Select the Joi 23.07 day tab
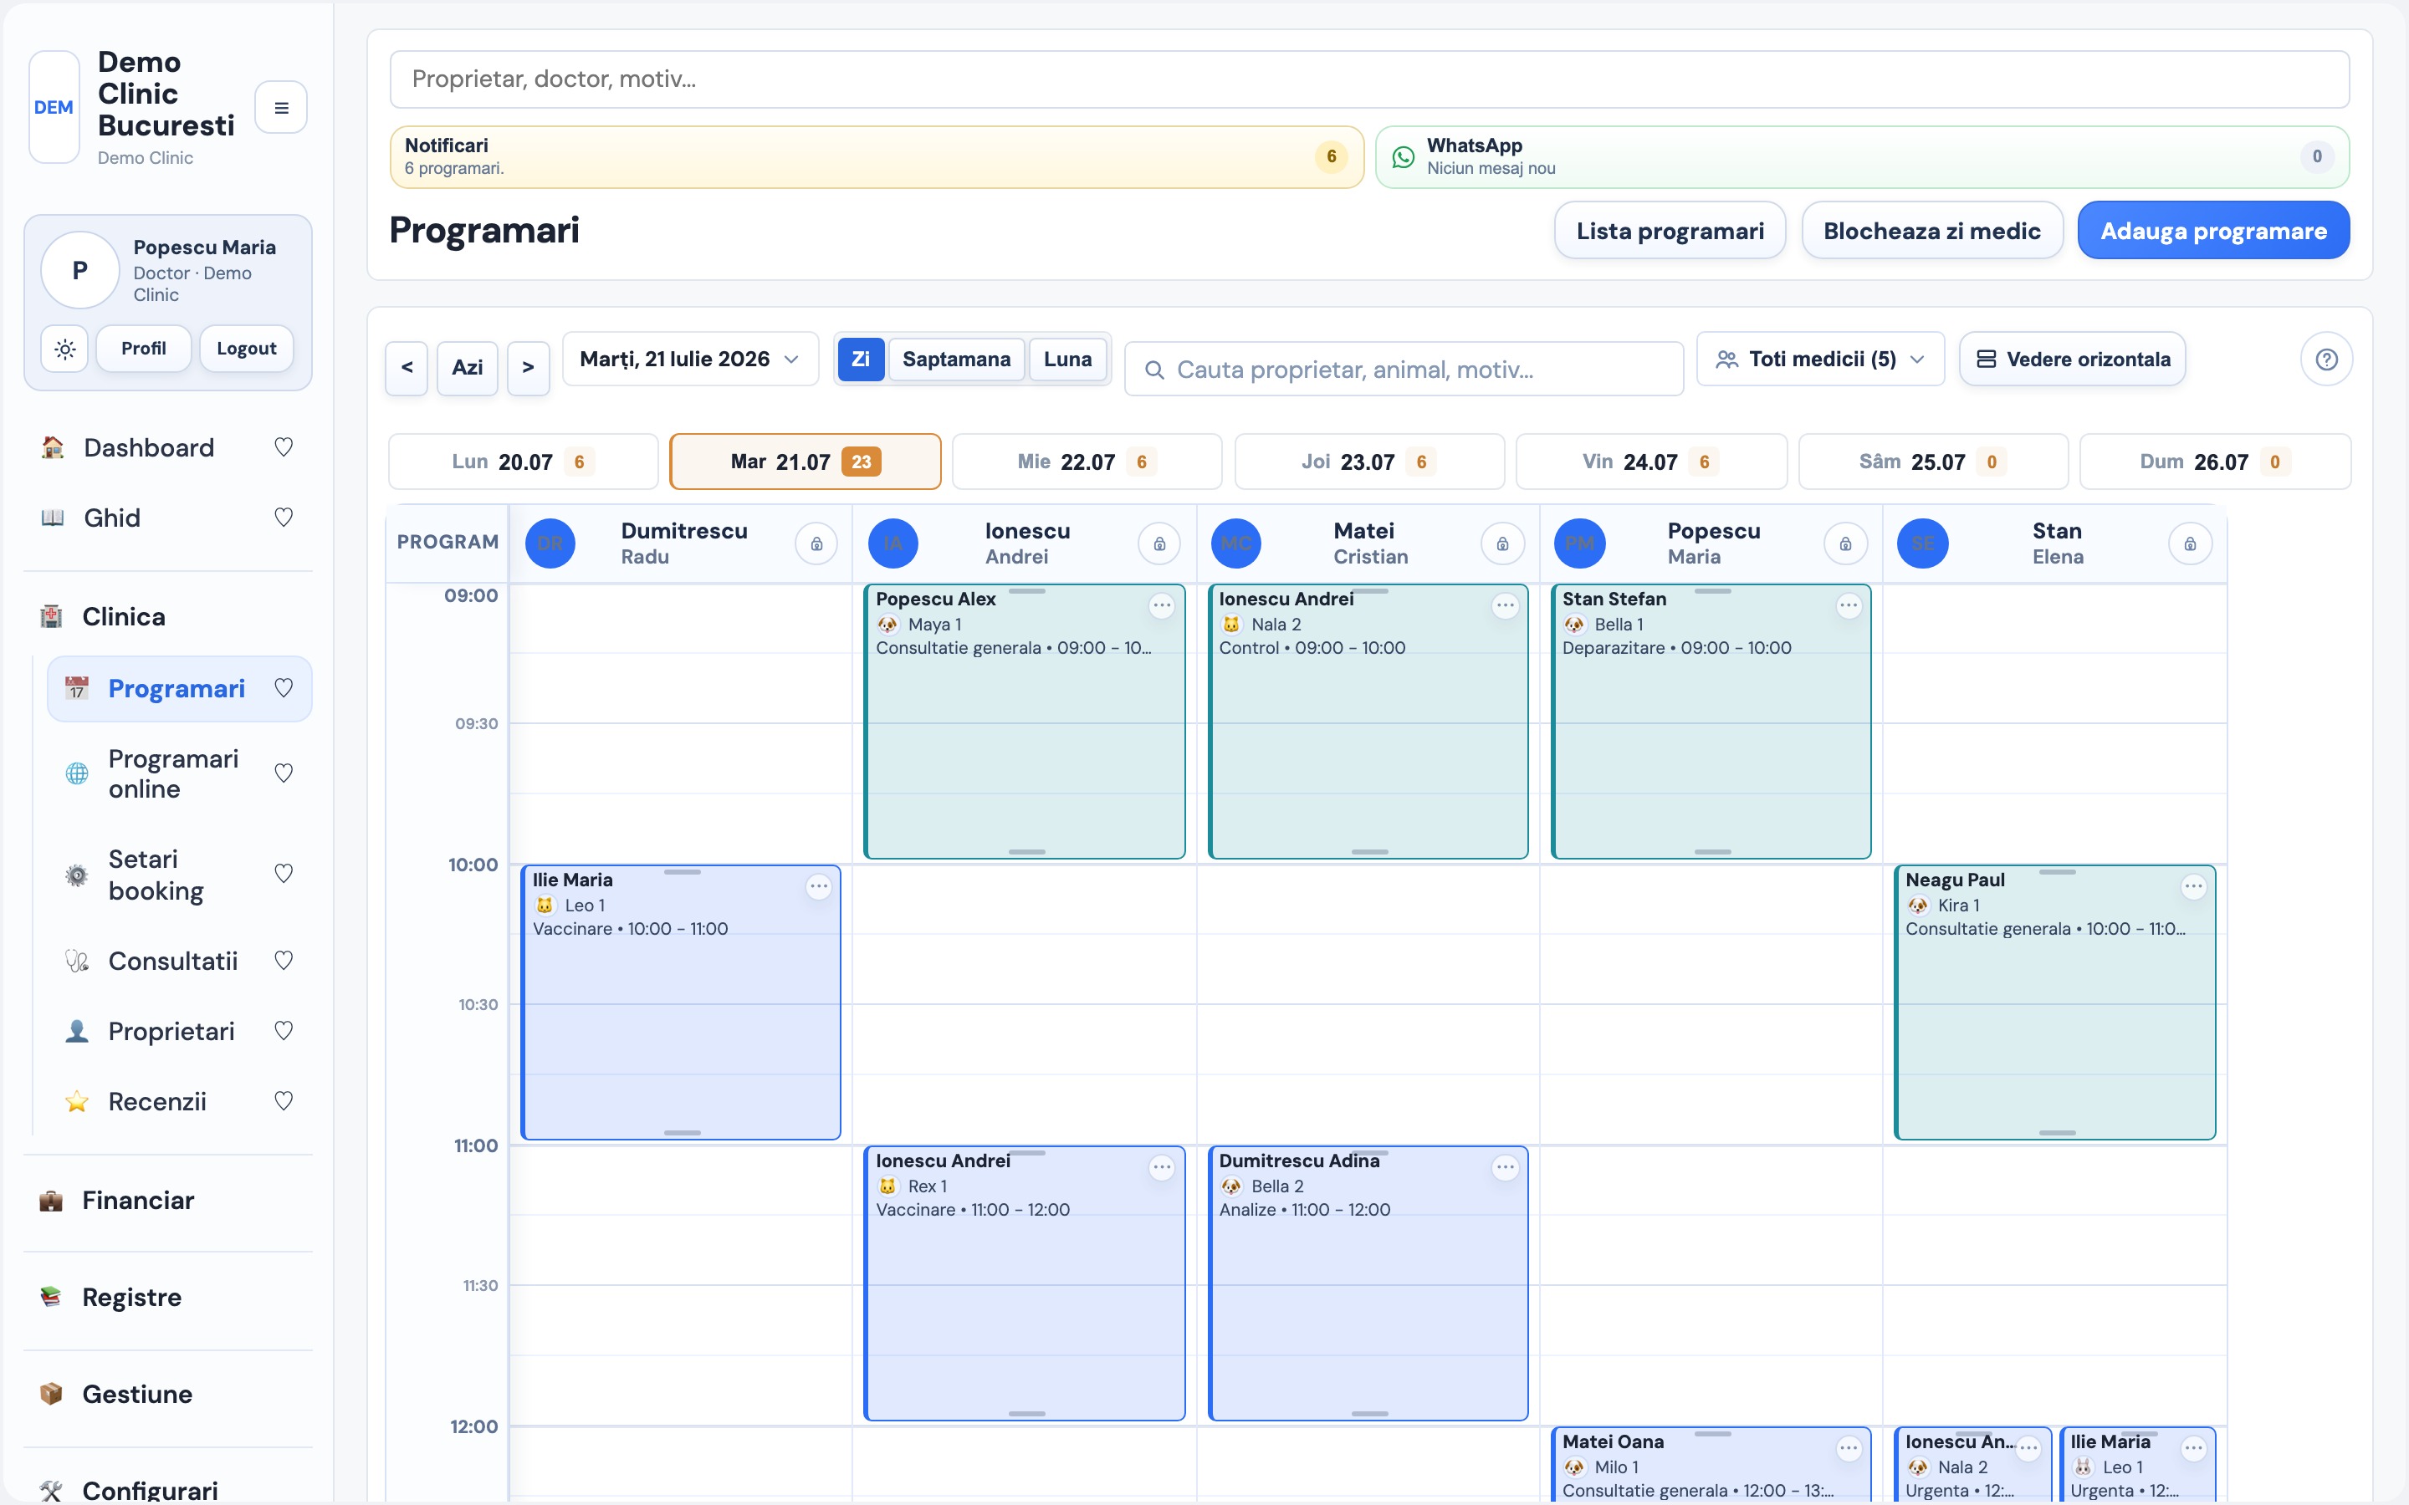Image resolution: width=2409 pixels, height=1505 pixels. pos(1368,462)
